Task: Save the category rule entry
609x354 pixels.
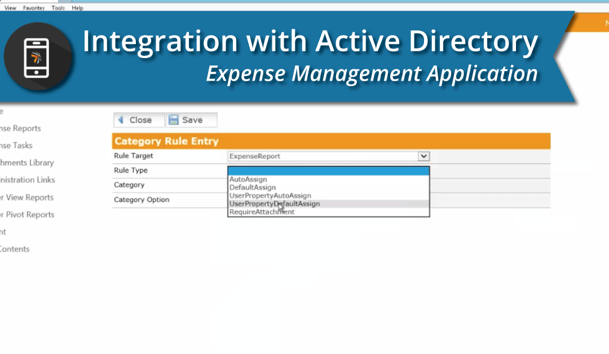Action: click(x=192, y=120)
